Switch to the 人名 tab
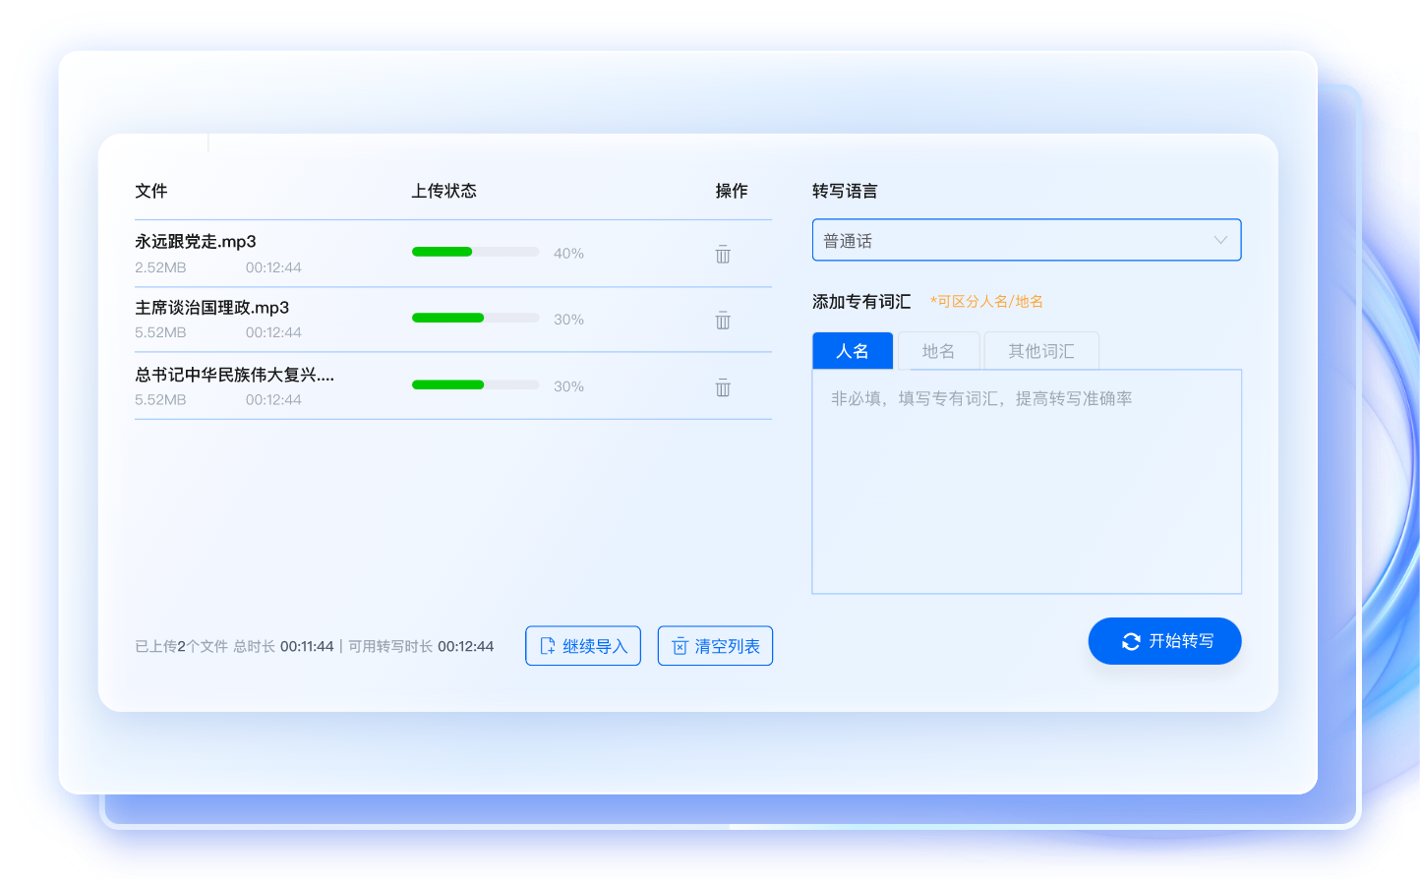This screenshot has width=1420, height=883. click(853, 351)
